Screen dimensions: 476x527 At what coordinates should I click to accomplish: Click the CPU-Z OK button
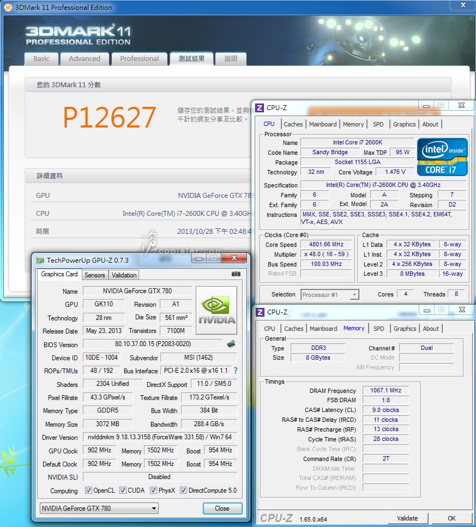[451, 518]
